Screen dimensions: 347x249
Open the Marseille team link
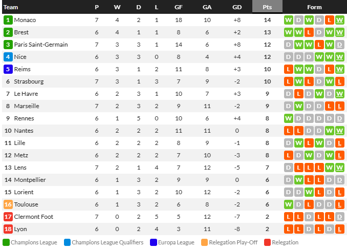click(x=27, y=106)
